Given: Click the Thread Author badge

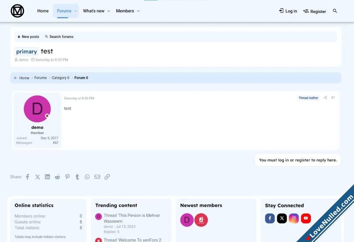Looking at the screenshot, I should click(x=308, y=98).
